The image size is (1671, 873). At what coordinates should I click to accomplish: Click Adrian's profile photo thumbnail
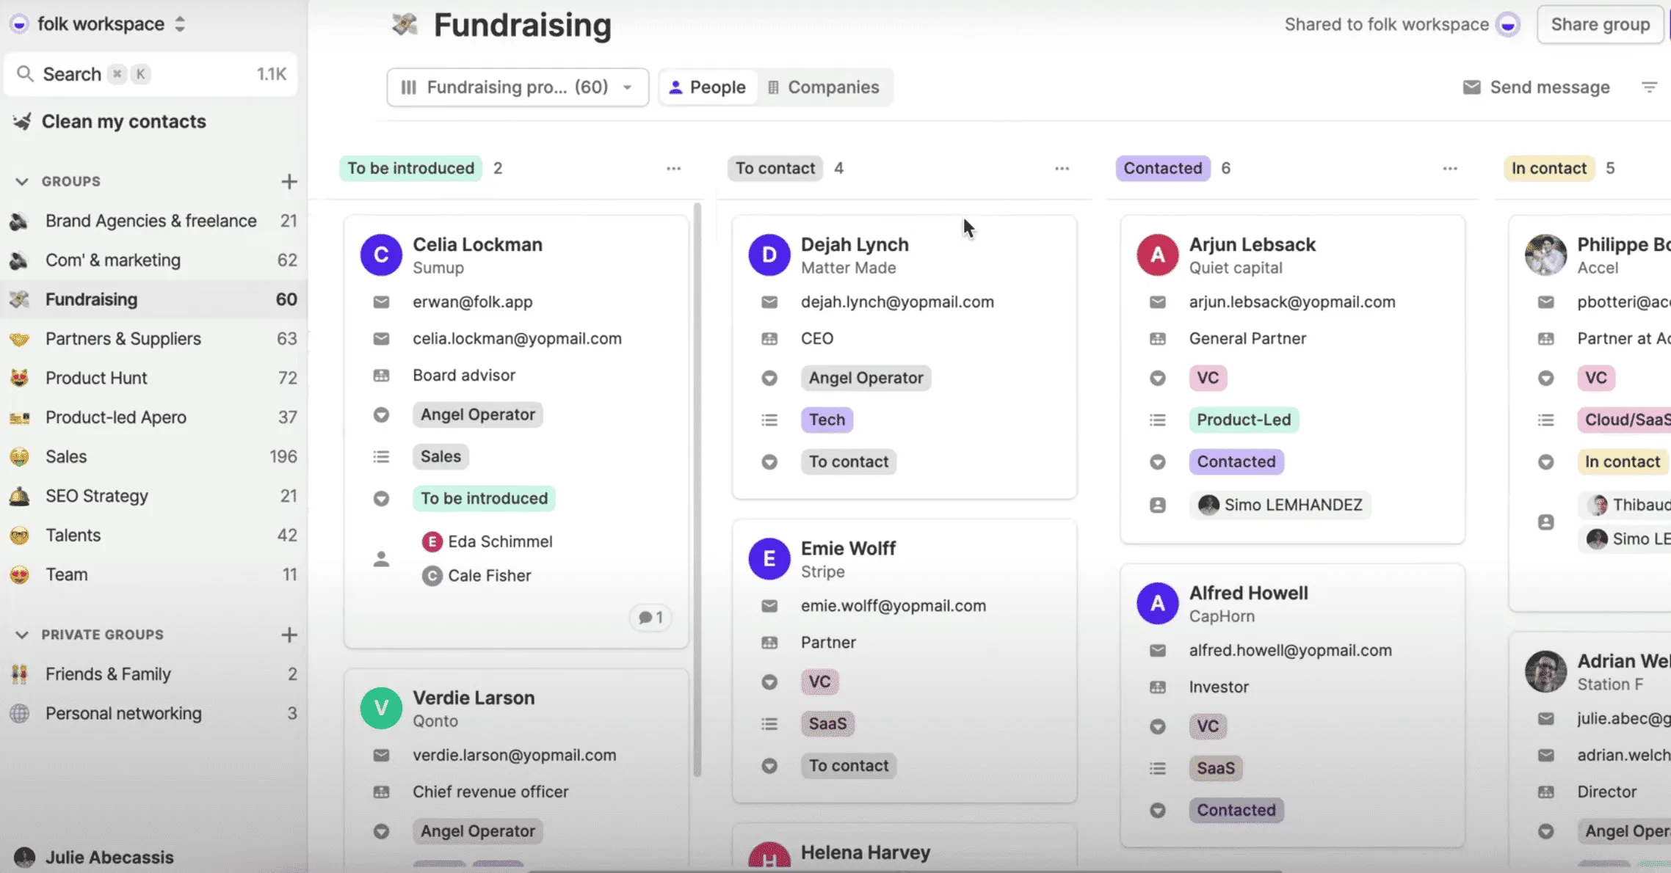1545,671
